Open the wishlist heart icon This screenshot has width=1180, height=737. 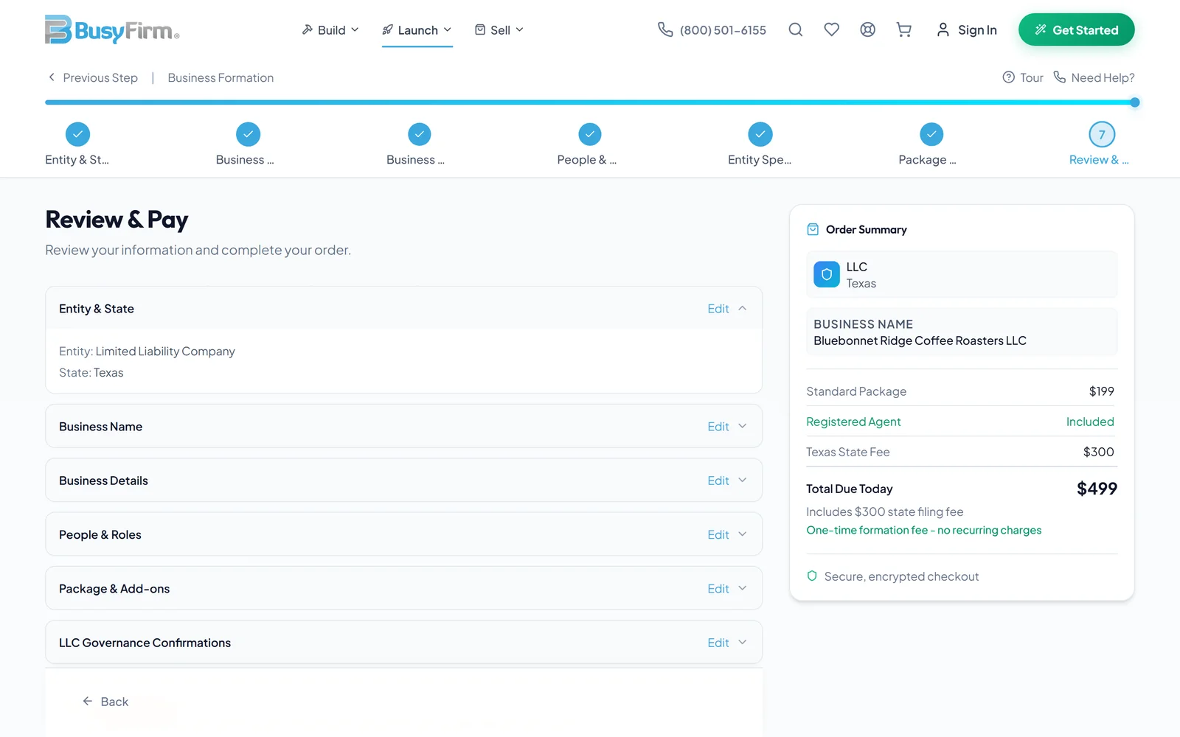pyautogui.click(x=831, y=29)
